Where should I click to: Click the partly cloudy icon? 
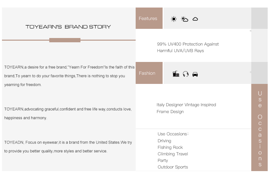(185, 19)
